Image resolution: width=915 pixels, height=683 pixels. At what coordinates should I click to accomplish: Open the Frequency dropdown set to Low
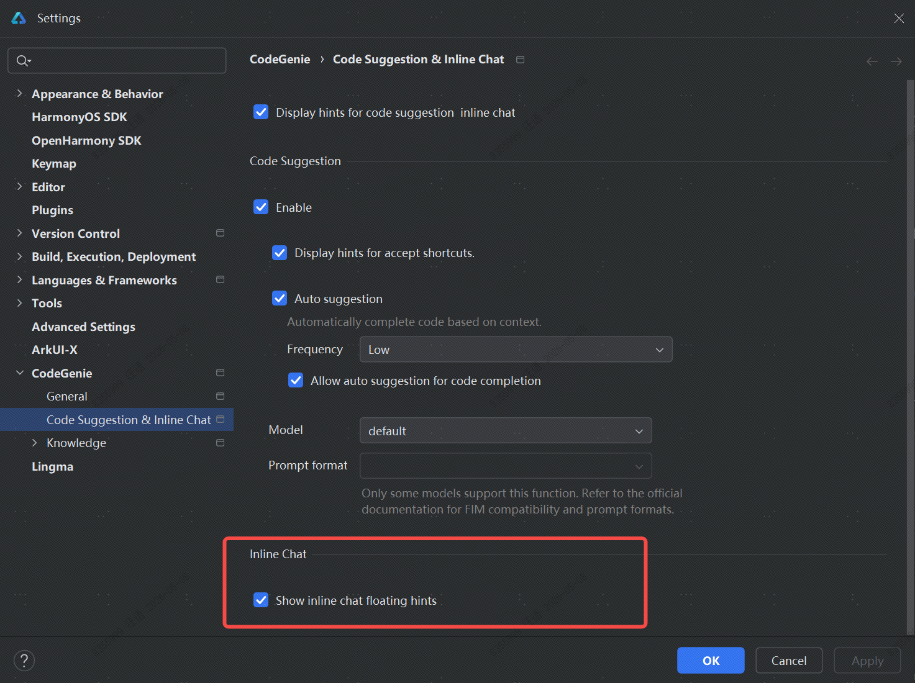click(x=516, y=350)
